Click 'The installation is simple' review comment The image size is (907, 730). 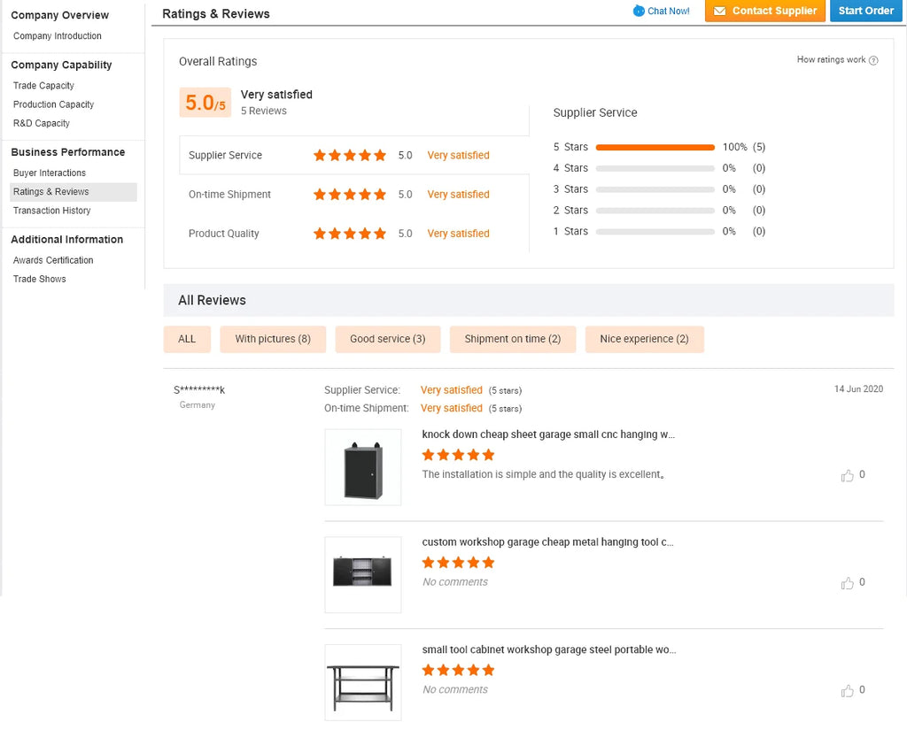tap(543, 474)
